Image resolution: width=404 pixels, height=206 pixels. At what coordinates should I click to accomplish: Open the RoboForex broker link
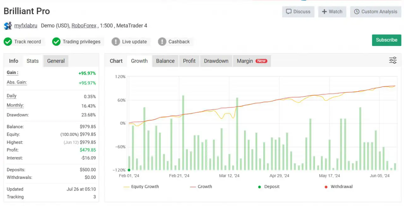84,26
